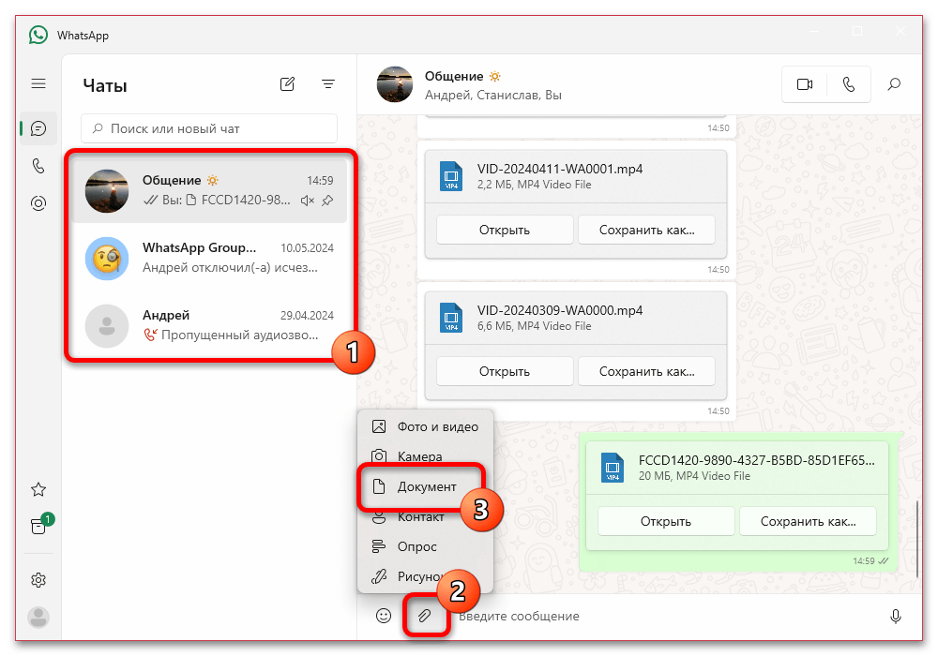Open the emoji picker
Viewport: 938px width, 656px height.
(384, 616)
